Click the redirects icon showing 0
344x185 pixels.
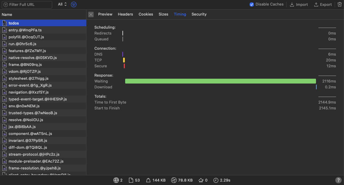click(201, 180)
